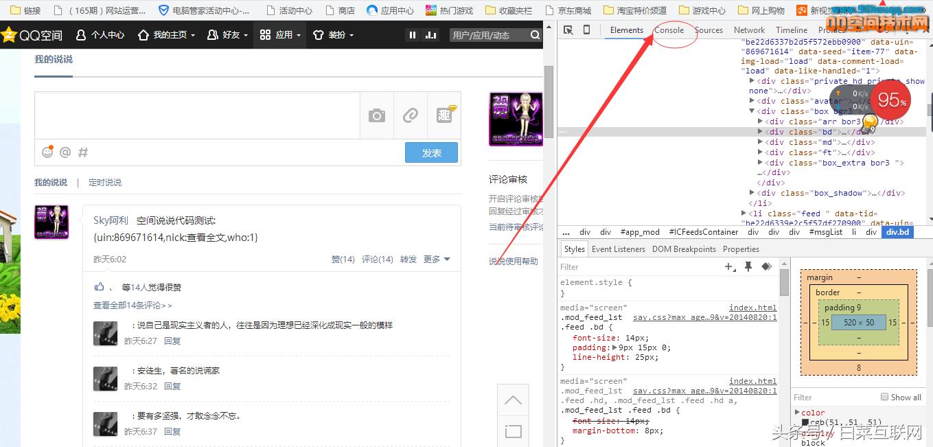Switch to 定时说说 tab
The image size is (933, 447).
coord(105,183)
